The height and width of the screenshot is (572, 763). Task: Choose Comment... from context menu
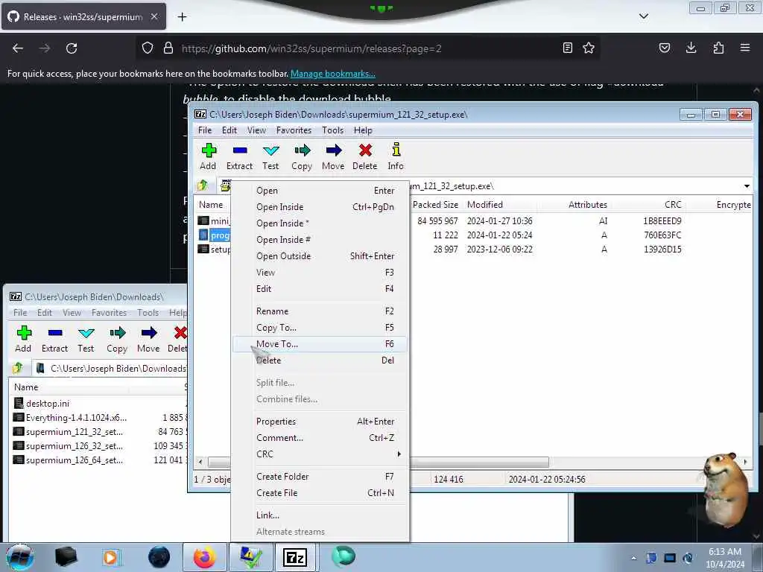click(320, 438)
